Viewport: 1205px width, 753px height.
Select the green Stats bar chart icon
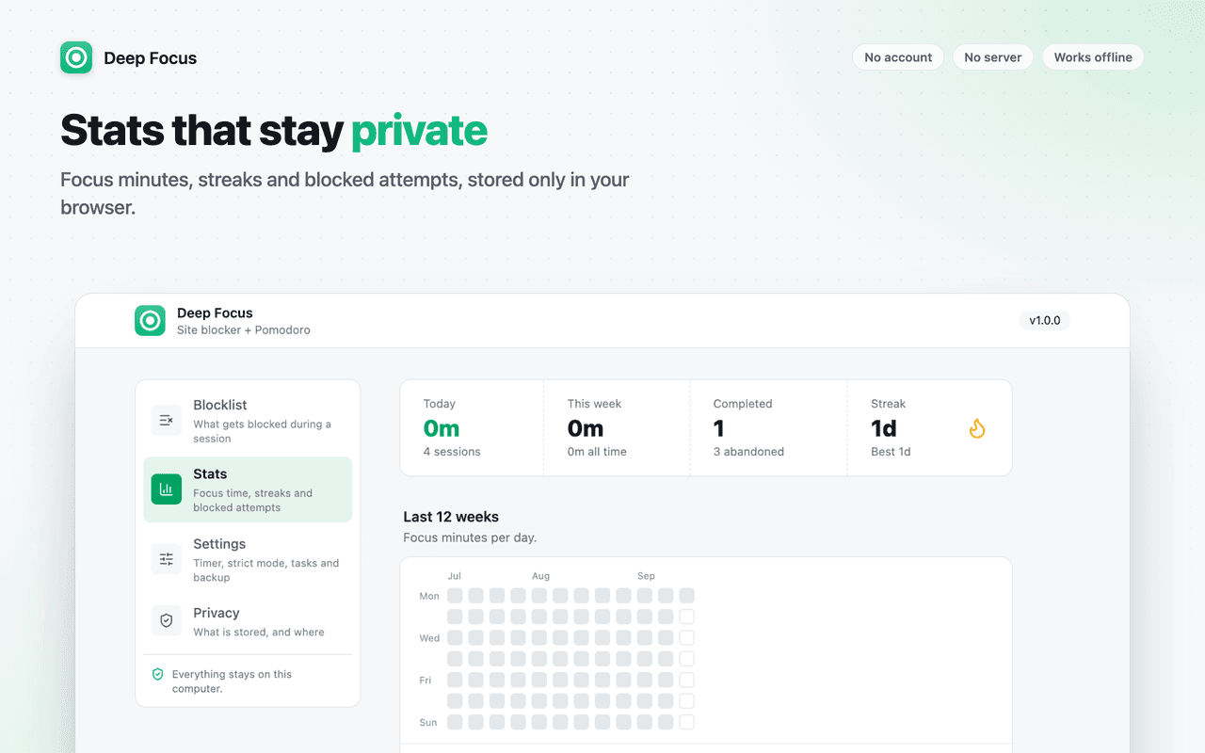tap(167, 489)
